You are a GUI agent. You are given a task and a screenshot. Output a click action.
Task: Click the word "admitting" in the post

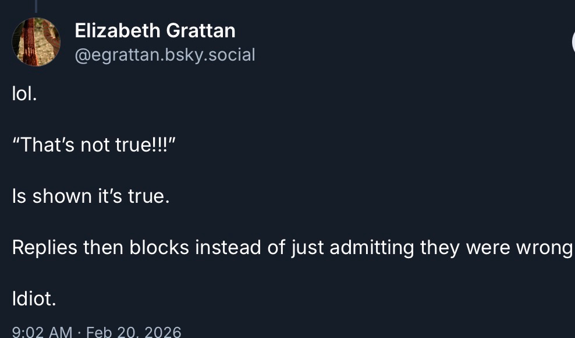pyautogui.click(x=371, y=248)
